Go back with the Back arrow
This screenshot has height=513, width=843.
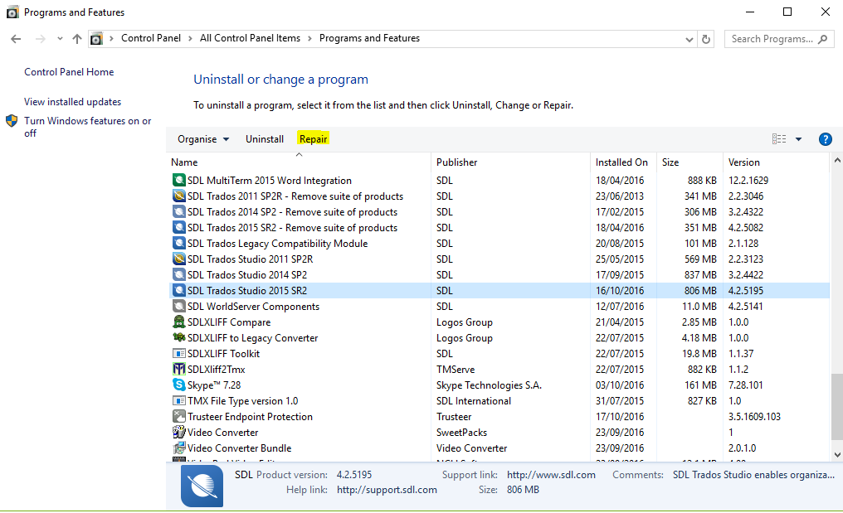pyautogui.click(x=16, y=39)
